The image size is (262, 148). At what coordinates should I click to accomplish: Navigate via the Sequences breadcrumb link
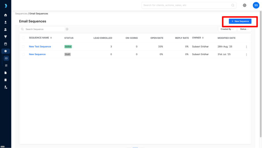21,14
